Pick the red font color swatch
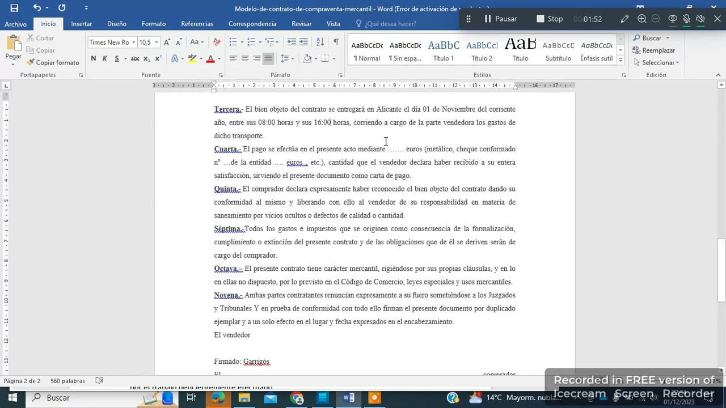Image resolution: width=726 pixels, height=408 pixels. pyautogui.click(x=210, y=58)
